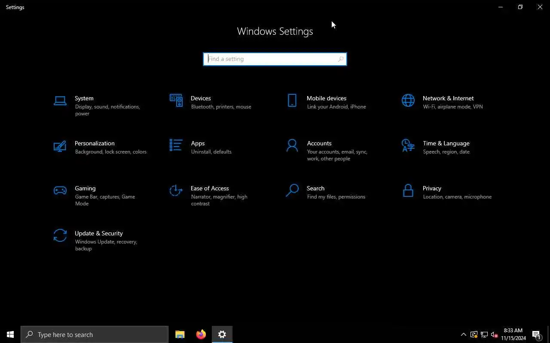
Task: Open network status tray icon
Action: pos(484,334)
